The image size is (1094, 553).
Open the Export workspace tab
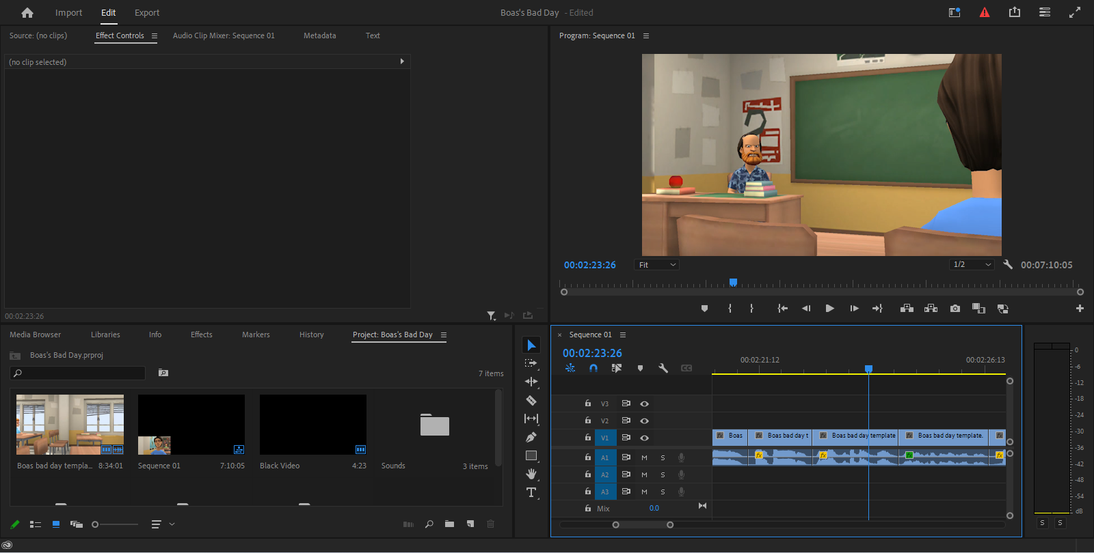coord(146,12)
